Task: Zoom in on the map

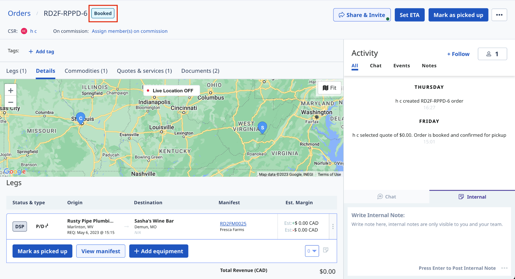Action: pos(11,90)
